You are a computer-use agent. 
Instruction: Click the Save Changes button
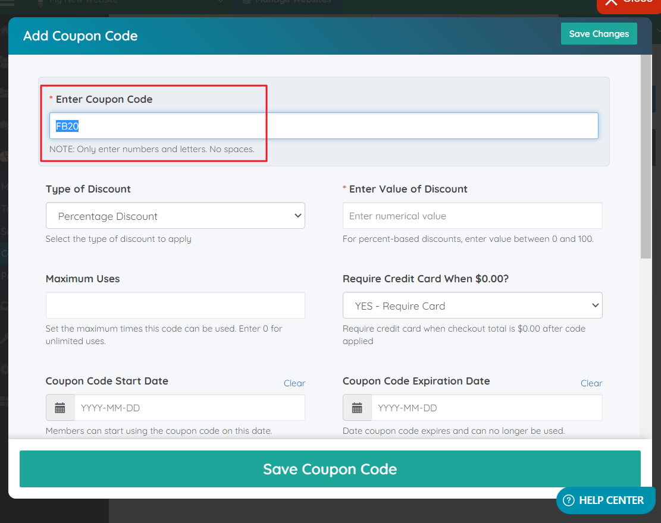(599, 33)
